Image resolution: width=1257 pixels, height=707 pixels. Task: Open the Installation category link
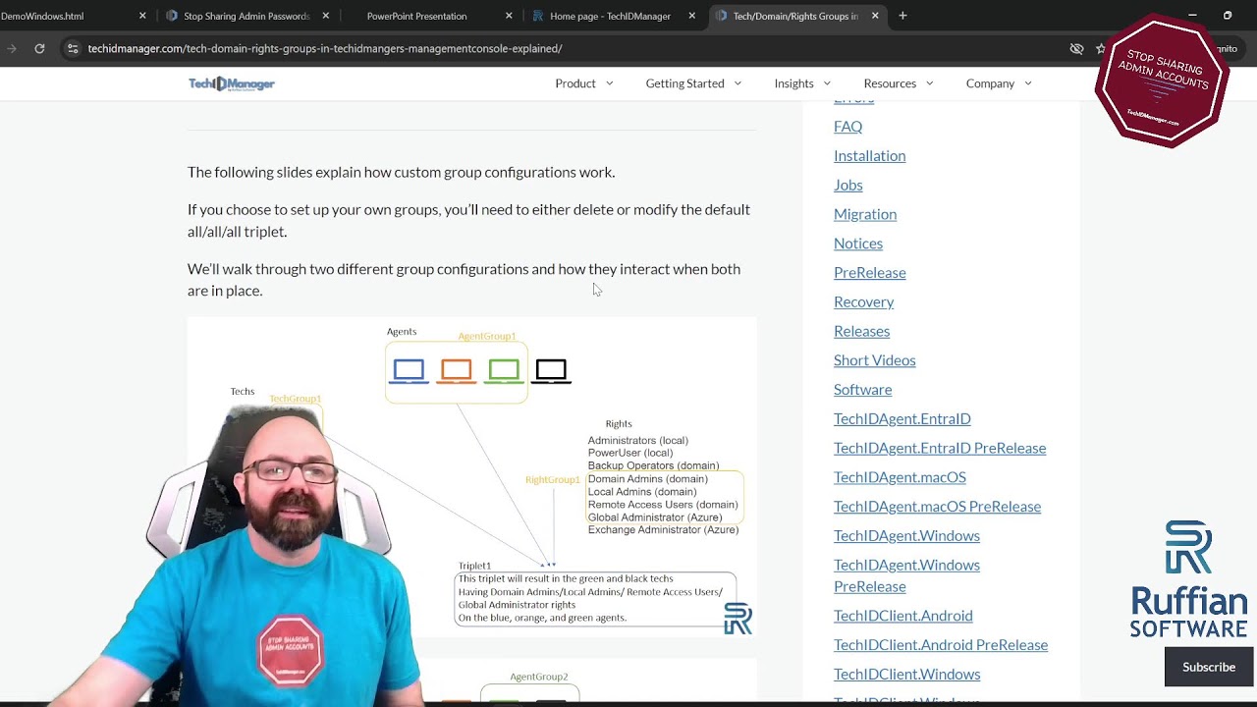pos(869,155)
